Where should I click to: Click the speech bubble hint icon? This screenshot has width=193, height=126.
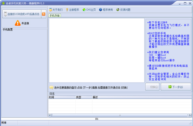[x=51, y=87]
